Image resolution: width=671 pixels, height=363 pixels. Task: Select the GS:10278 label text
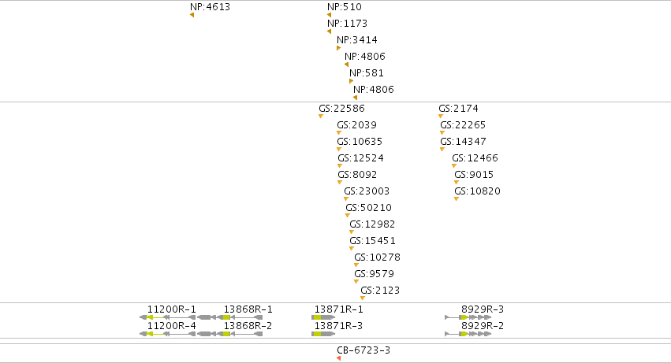[377, 257]
